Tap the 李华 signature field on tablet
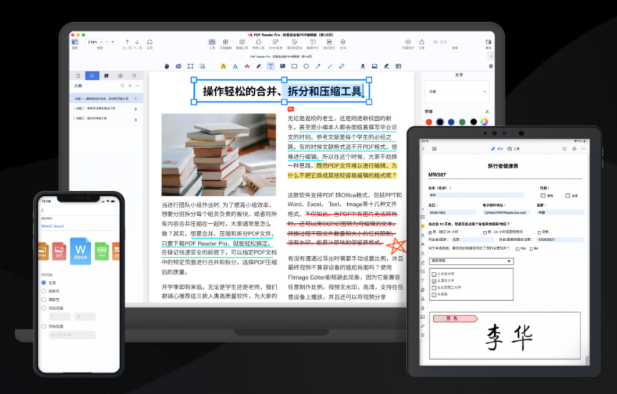617x394 pixels. point(505,335)
